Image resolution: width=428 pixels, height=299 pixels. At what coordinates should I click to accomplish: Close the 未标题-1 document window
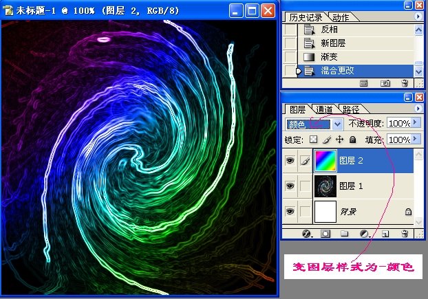(268, 10)
